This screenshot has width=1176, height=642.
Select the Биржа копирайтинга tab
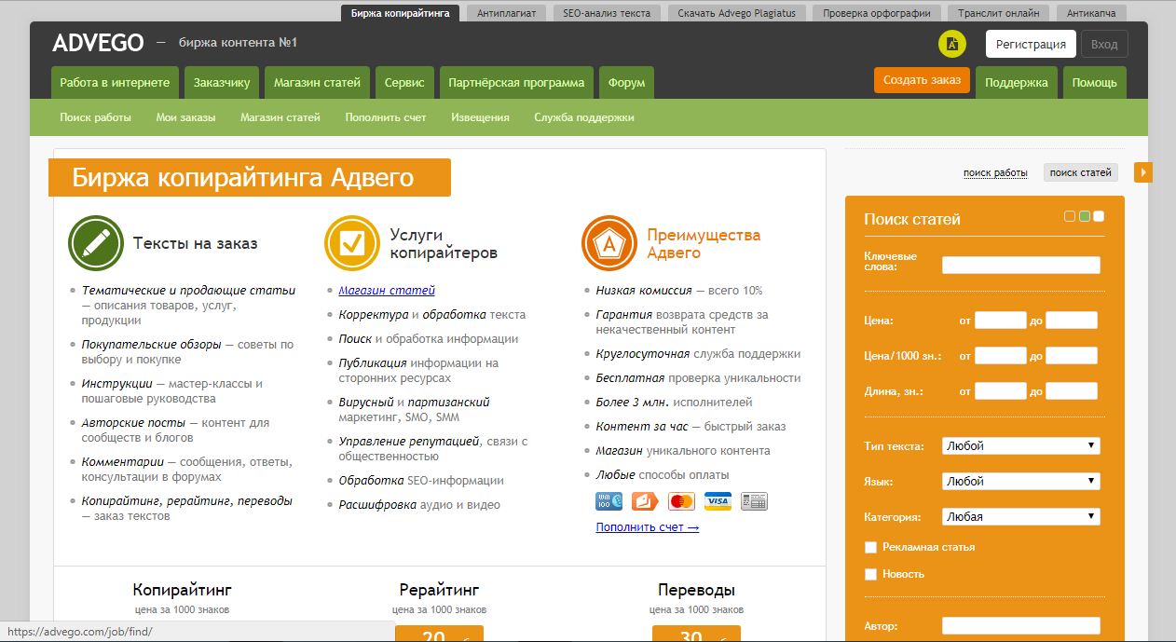pyautogui.click(x=401, y=13)
